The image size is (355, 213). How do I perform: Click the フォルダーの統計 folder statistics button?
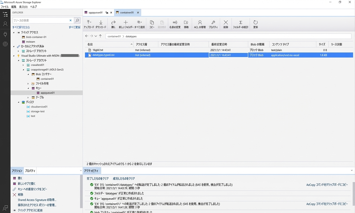(x=240, y=24)
